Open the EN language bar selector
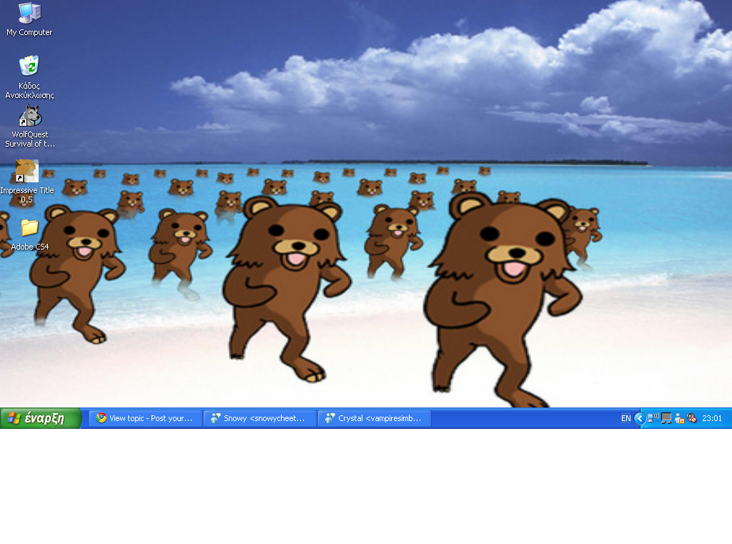This screenshot has width=732, height=544. (625, 418)
